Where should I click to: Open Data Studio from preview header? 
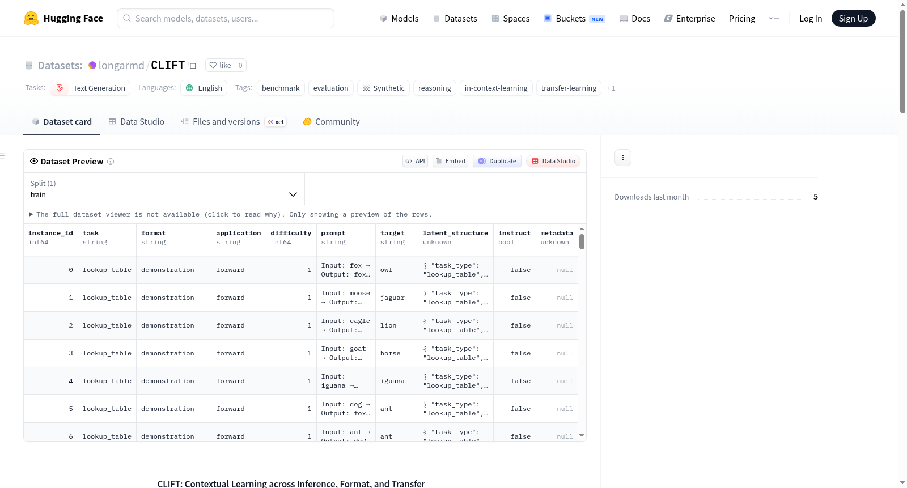pyautogui.click(x=553, y=161)
